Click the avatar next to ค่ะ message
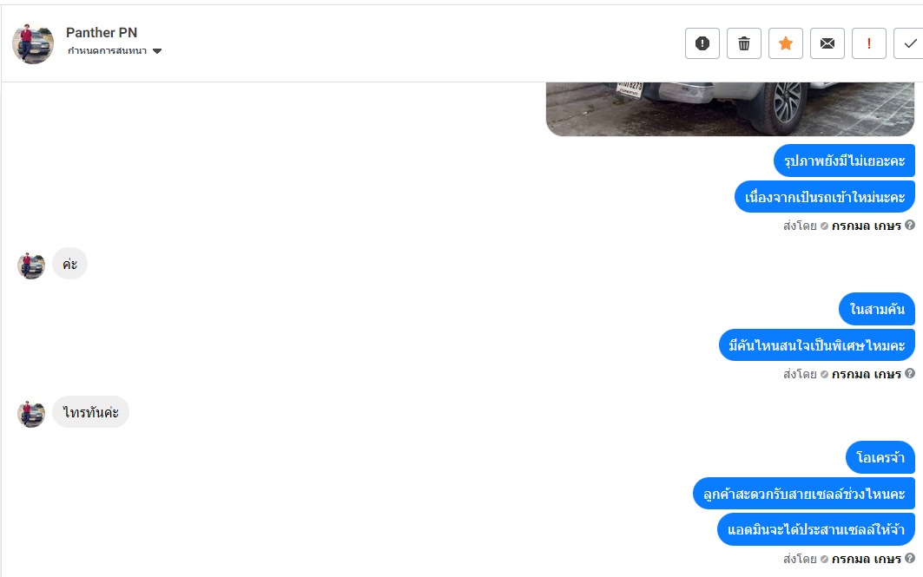The image size is (923, 577). coord(31,266)
